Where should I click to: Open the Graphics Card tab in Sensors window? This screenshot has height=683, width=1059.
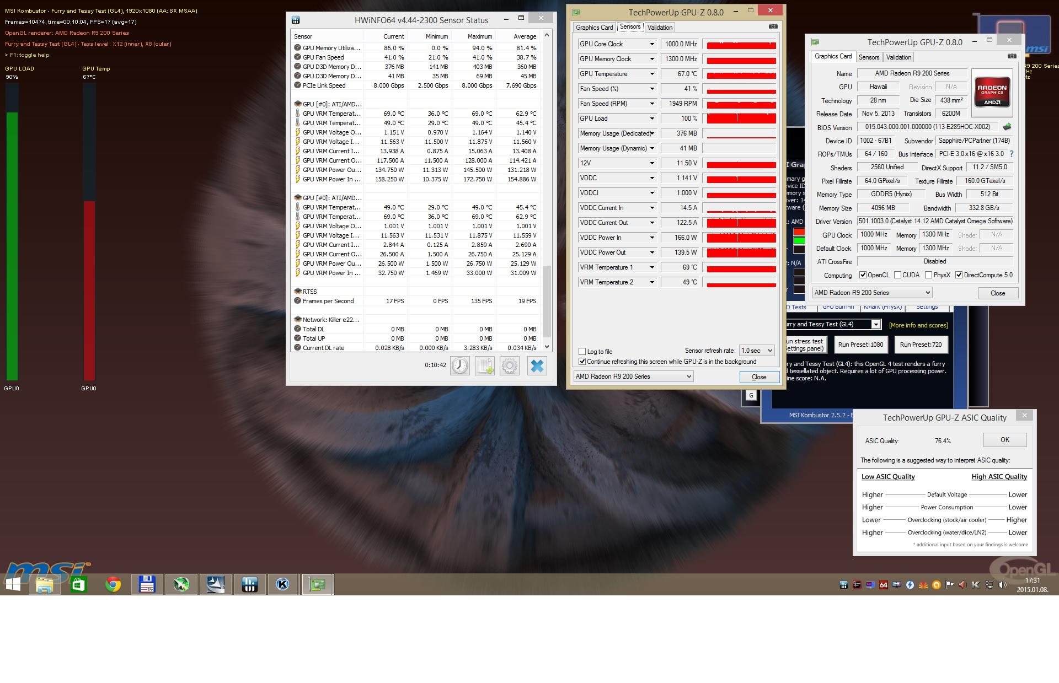(594, 27)
